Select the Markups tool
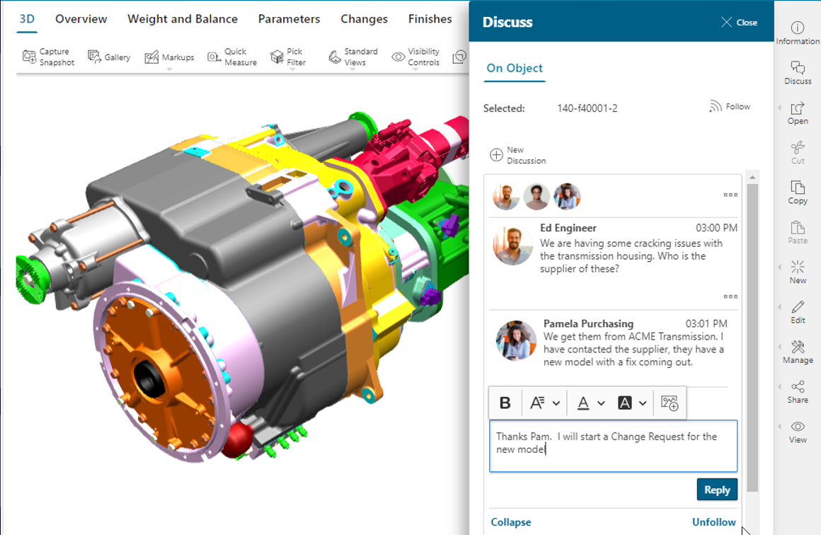This screenshot has width=821, height=535. coord(168,57)
